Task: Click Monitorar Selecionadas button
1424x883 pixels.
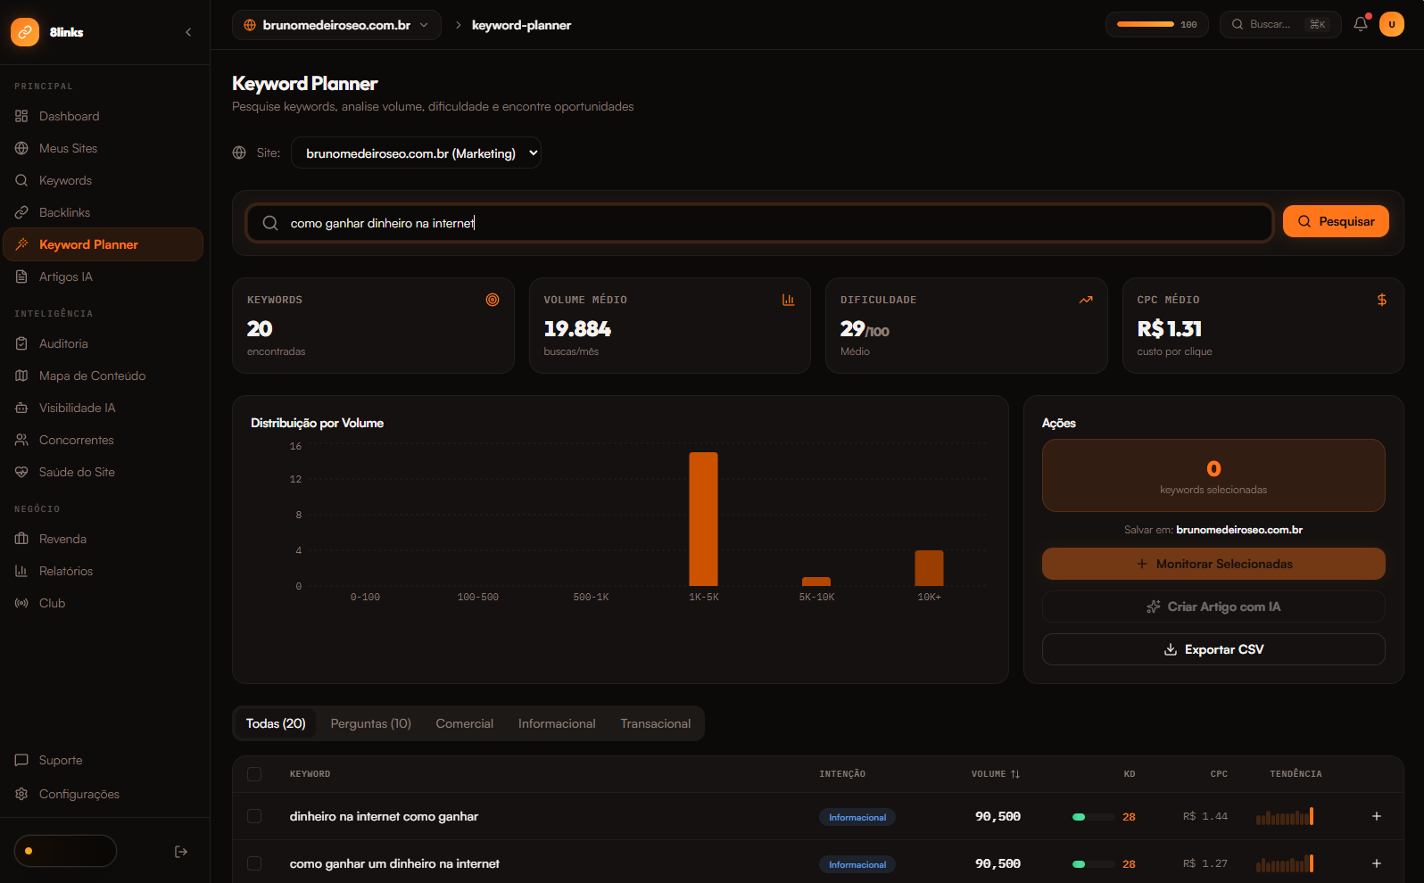Action: click(x=1213, y=564)
